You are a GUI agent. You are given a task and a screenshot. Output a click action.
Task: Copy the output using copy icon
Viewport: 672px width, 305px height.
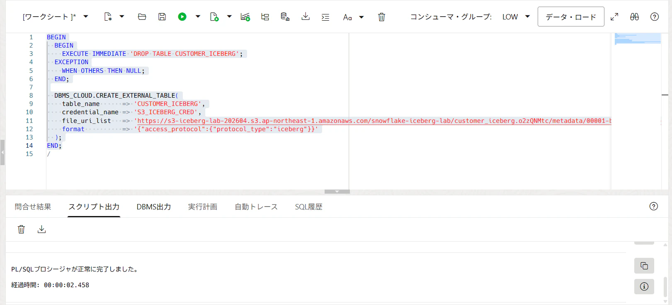click(x=644, y=266)
